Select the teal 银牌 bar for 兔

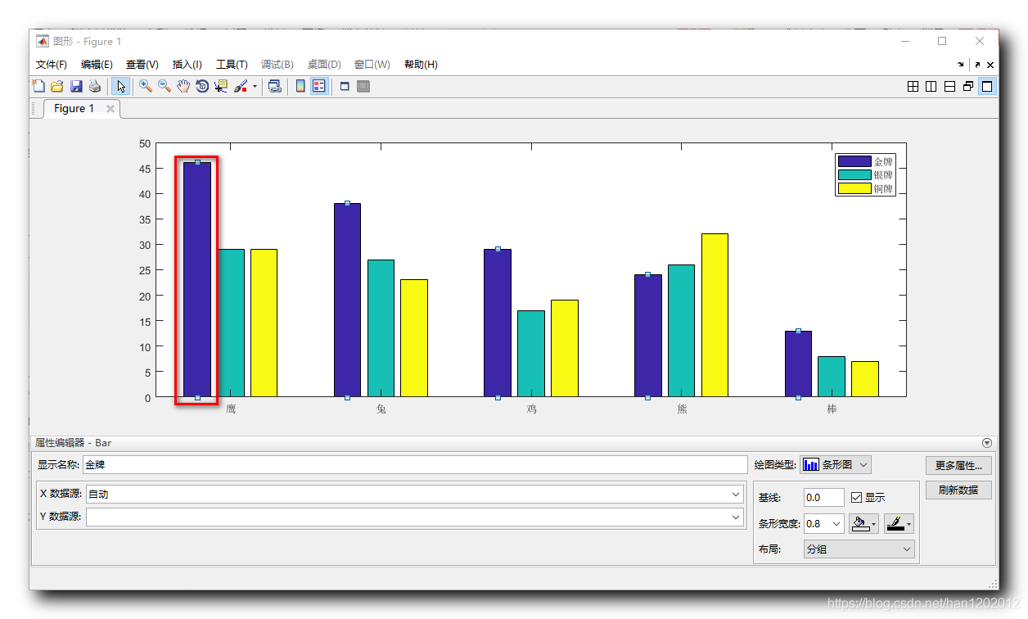pos(381,328)
